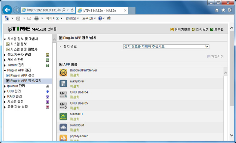Click the USB 관리 sidebar icon

pyautogui.click(x=48, y=91)
